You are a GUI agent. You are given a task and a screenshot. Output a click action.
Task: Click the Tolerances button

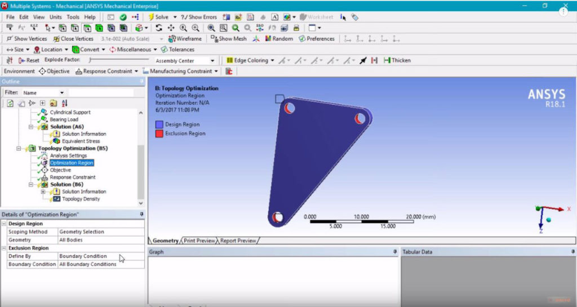(177, 49)
